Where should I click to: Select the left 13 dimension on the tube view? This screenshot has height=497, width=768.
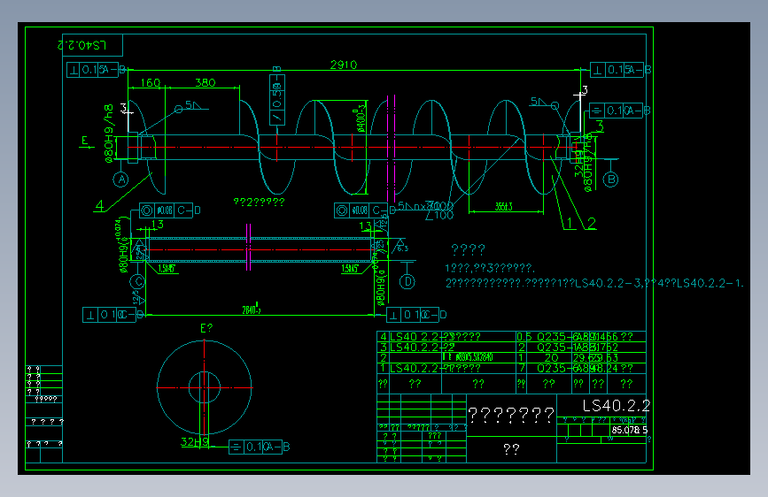click(158, 224)
